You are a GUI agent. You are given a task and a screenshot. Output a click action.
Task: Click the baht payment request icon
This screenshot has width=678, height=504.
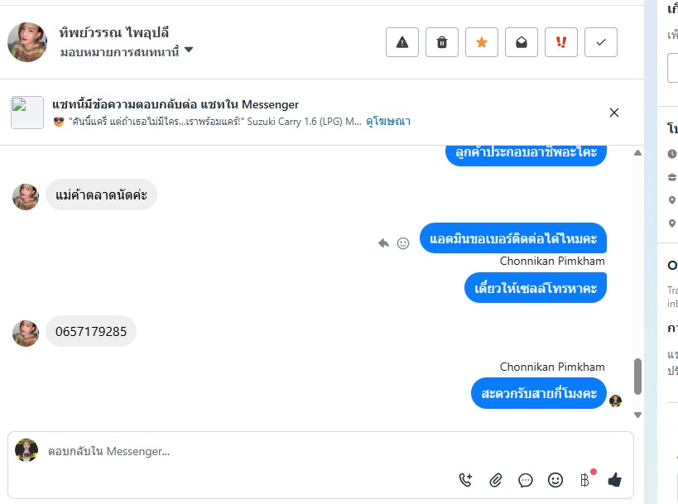click(x=584, y=480)
